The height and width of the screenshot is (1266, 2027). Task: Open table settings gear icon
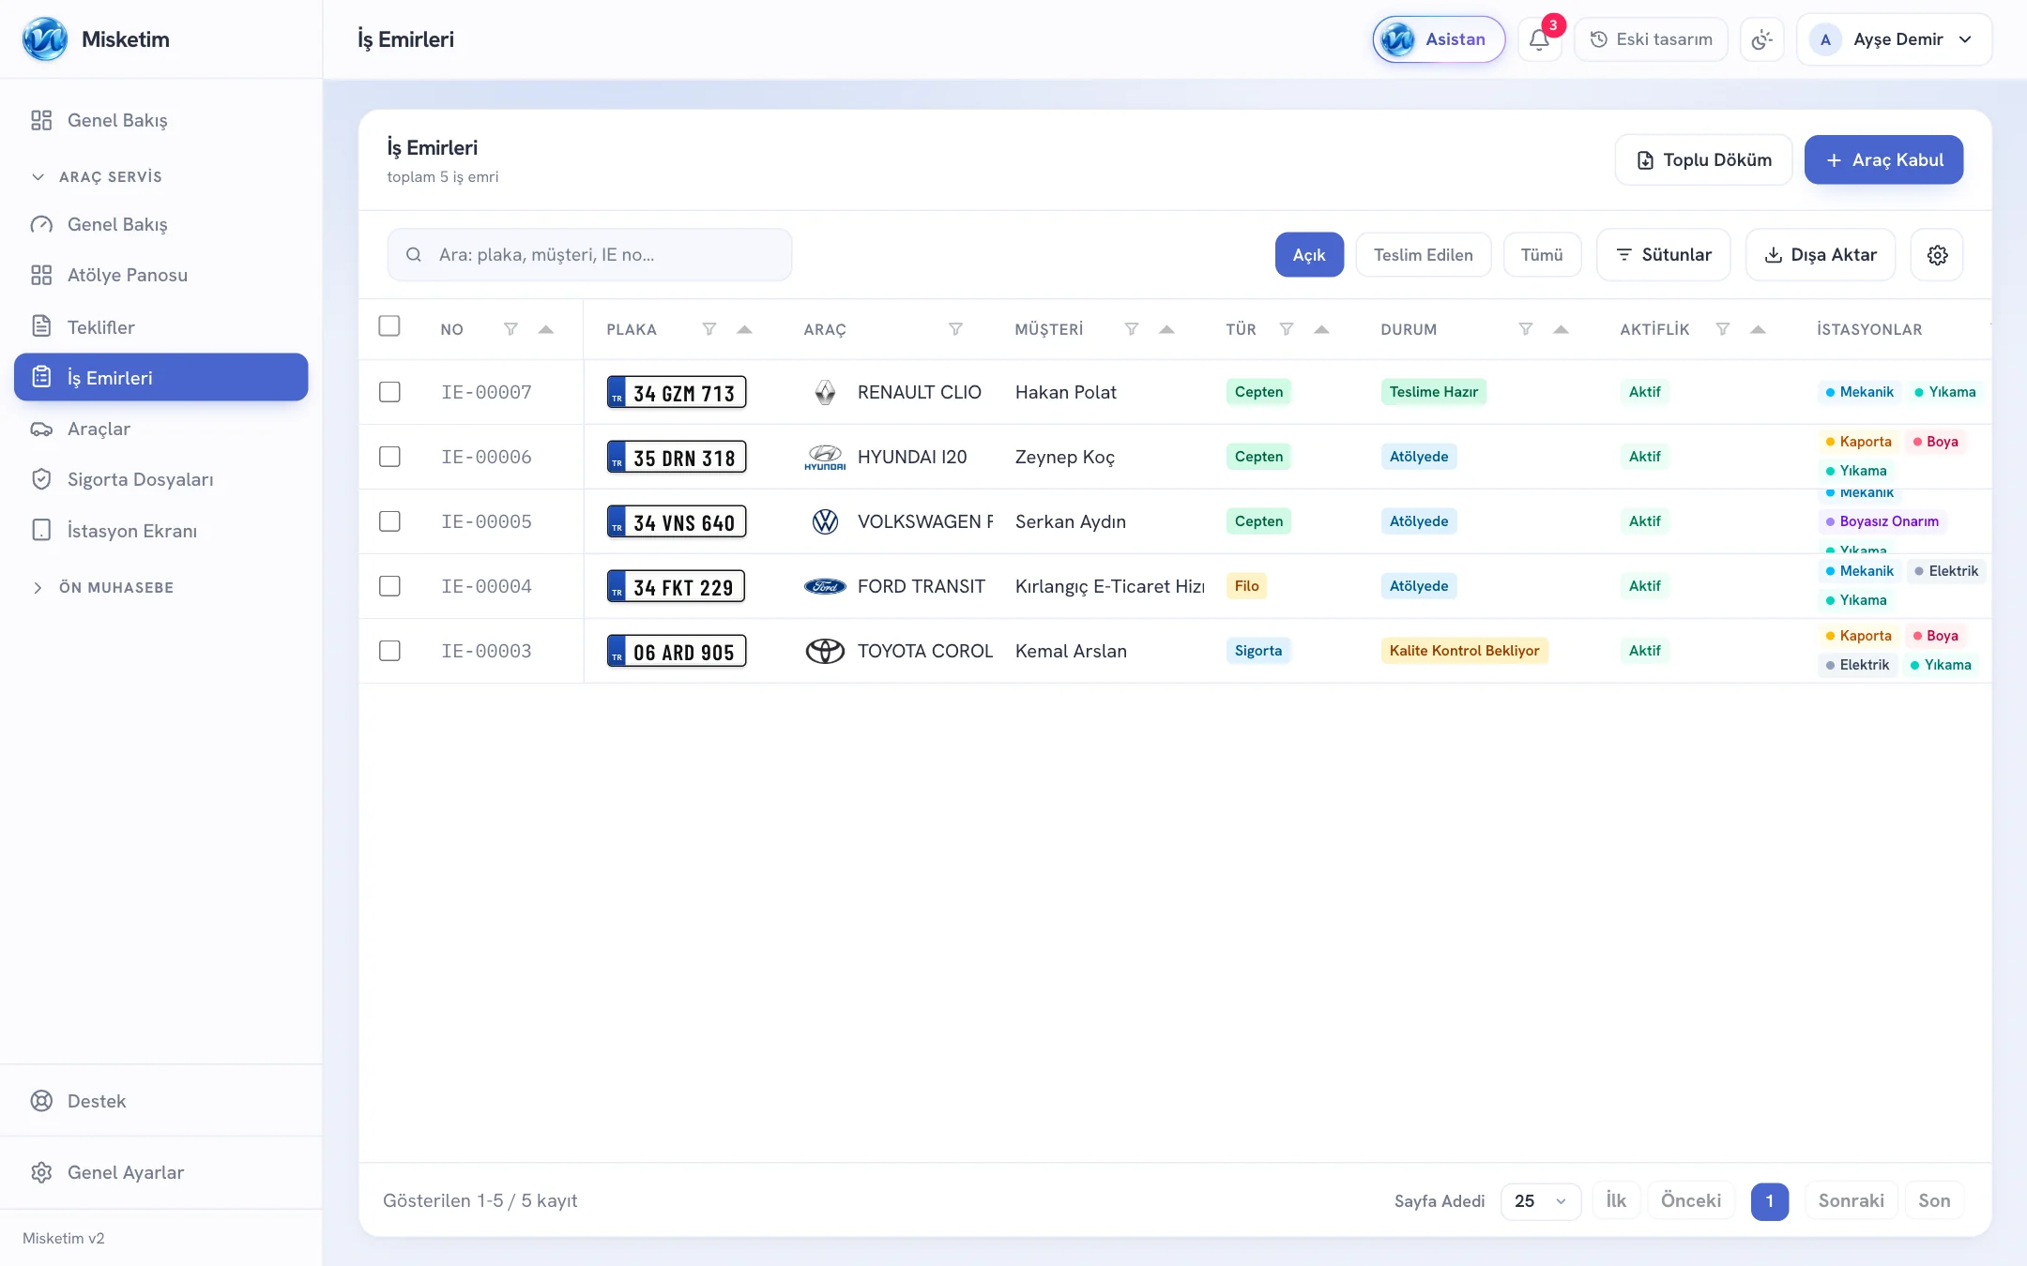1937,255
